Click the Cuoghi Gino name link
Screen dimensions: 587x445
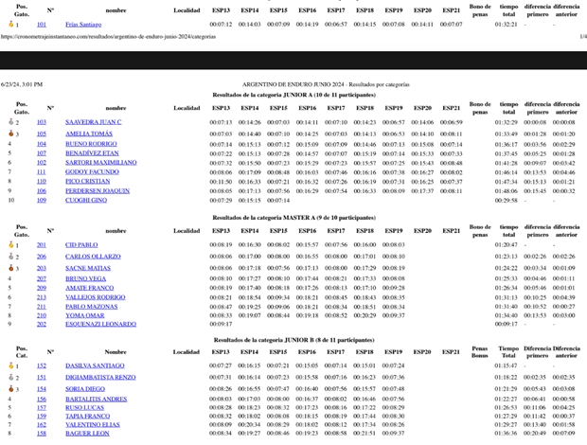(86, 200)
